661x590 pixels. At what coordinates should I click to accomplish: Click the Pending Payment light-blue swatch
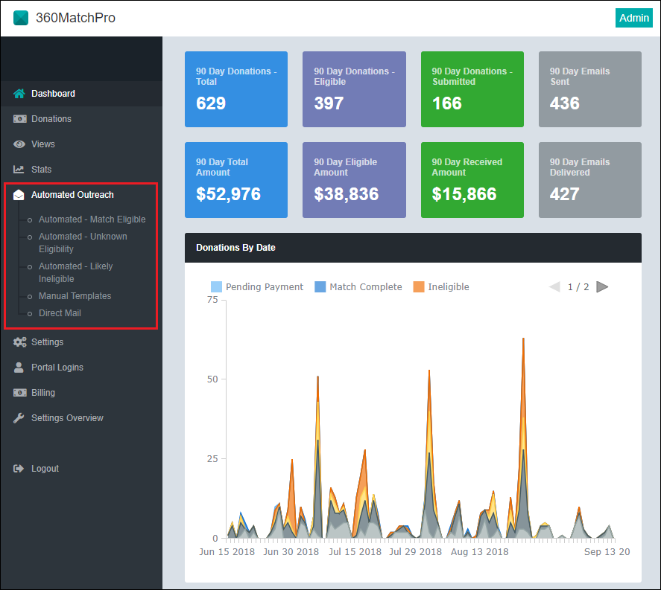click(216, 287)
